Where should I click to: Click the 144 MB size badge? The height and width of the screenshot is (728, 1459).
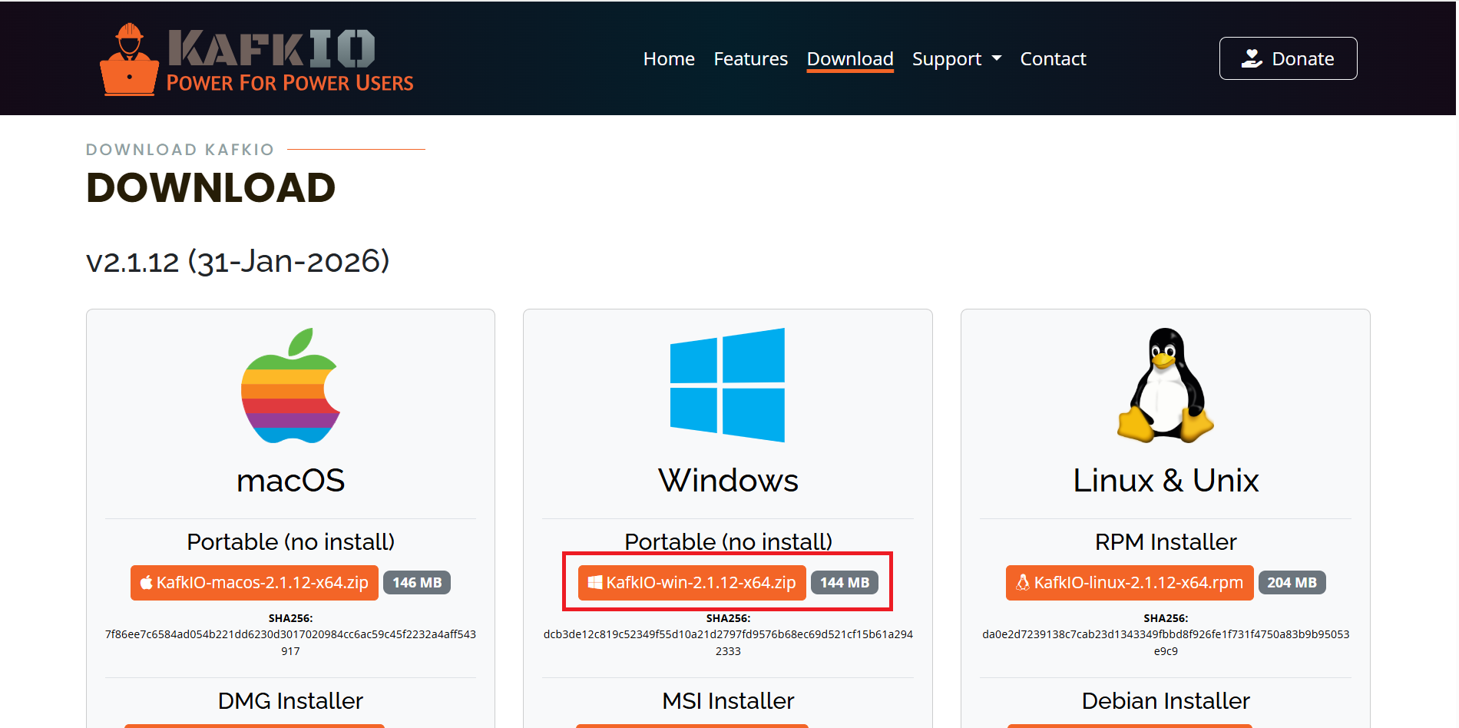coord(845,583)
